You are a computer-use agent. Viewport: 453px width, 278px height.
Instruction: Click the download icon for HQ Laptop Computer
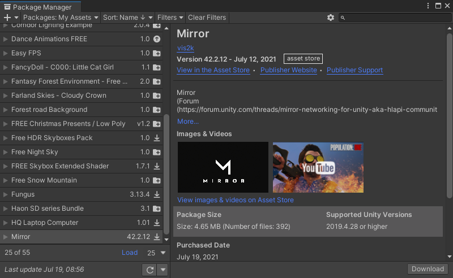pyautogui.click(x=157, y=223)
